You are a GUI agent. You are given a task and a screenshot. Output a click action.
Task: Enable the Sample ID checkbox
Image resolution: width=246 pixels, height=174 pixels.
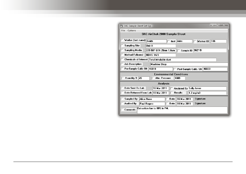click(179, 51)
